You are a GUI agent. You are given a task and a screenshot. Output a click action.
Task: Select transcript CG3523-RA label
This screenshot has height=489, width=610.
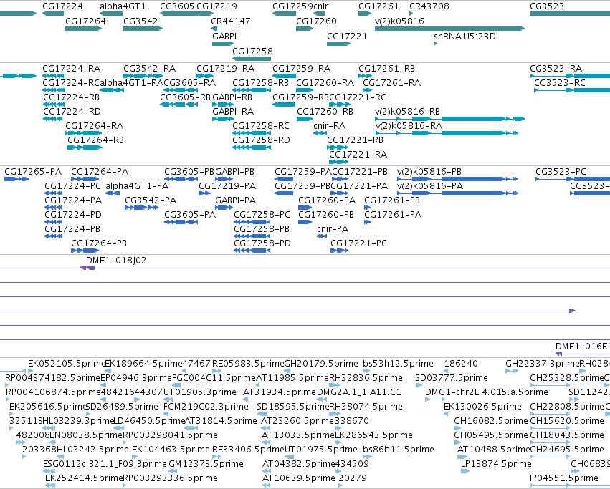556,69
